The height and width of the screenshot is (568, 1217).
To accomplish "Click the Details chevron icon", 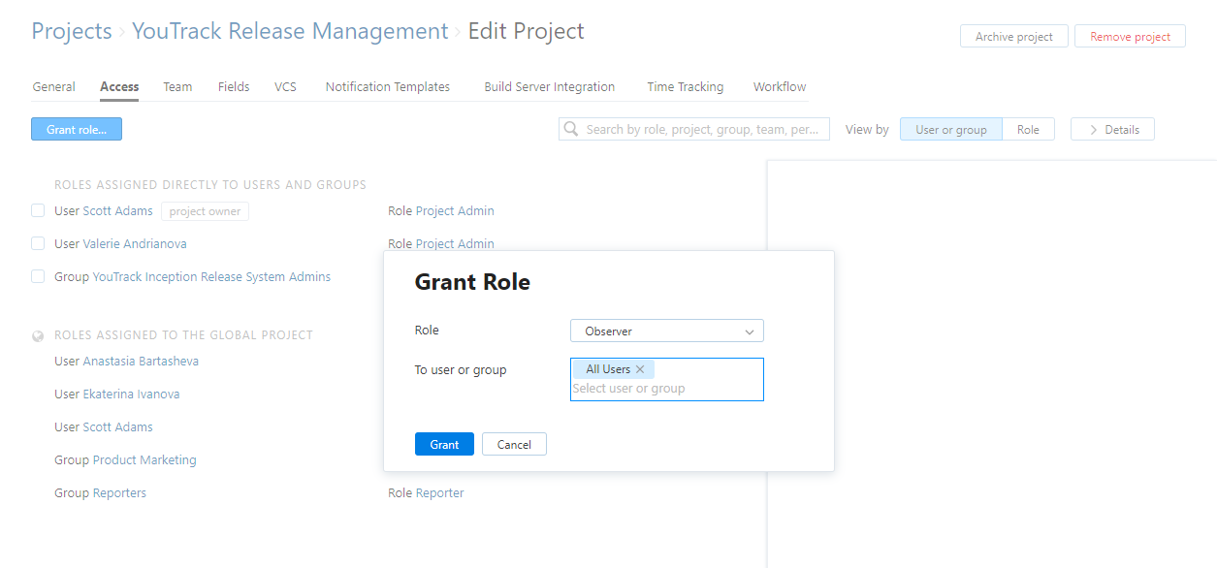I will [1094, 130].
